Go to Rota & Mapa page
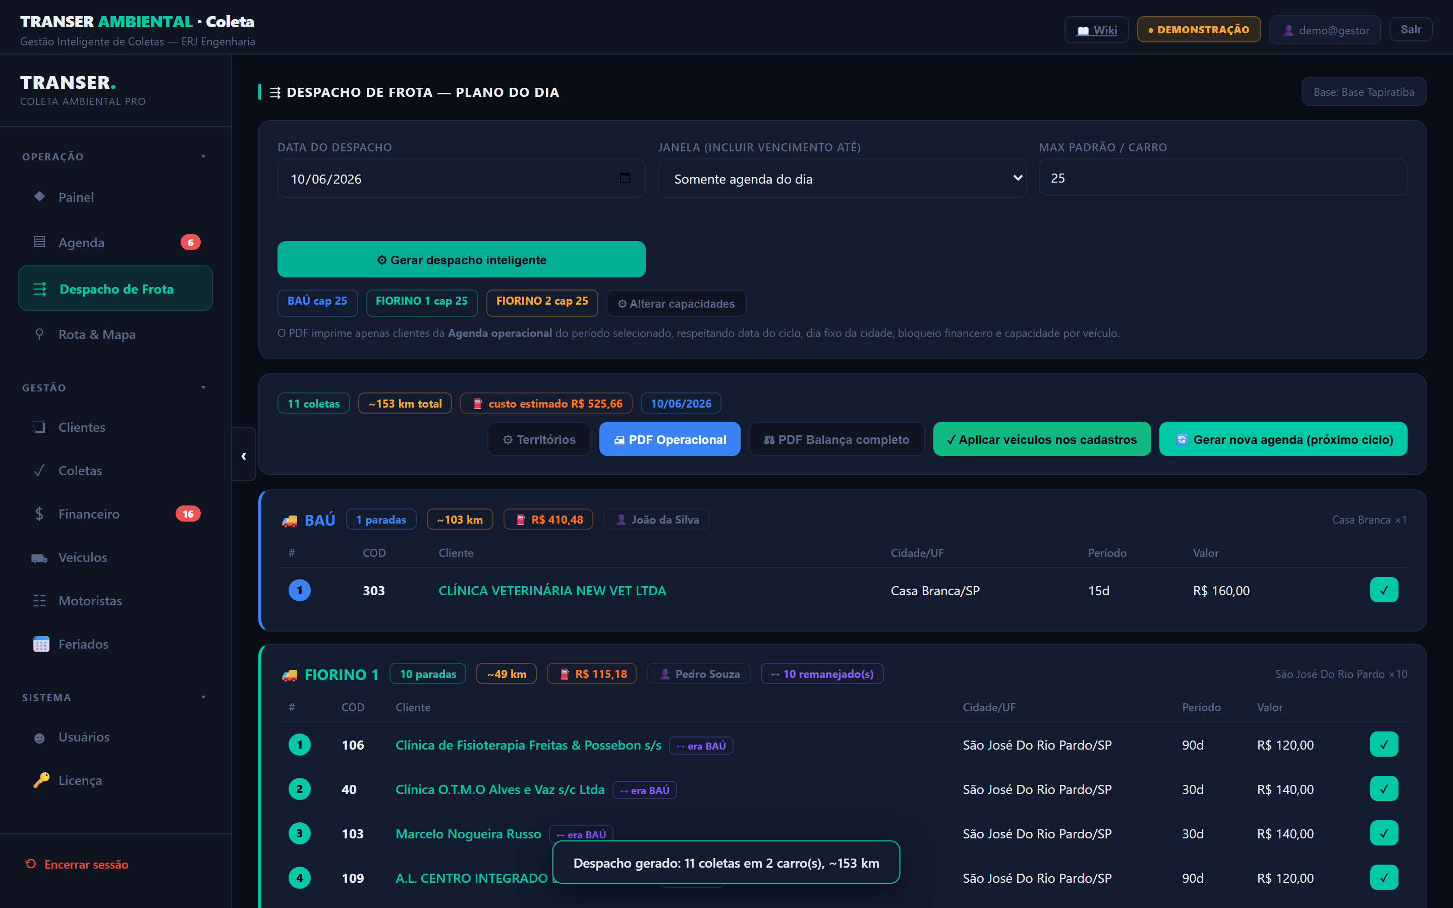The image size is (1453, 908). click(x=115, y=334)
